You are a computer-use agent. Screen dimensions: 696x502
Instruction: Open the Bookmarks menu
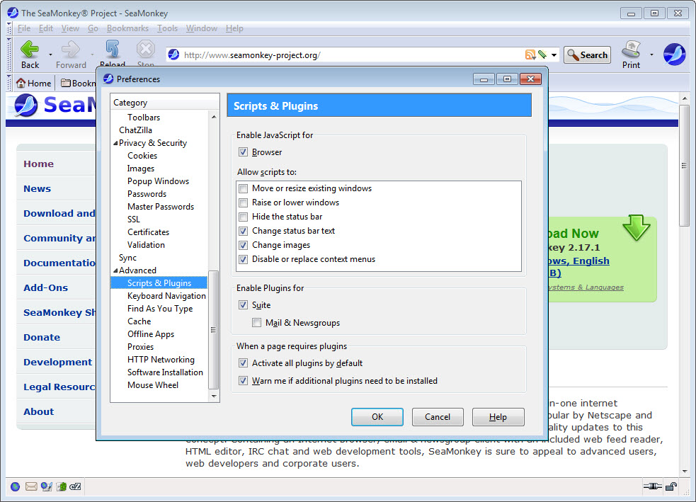[127, 28]
